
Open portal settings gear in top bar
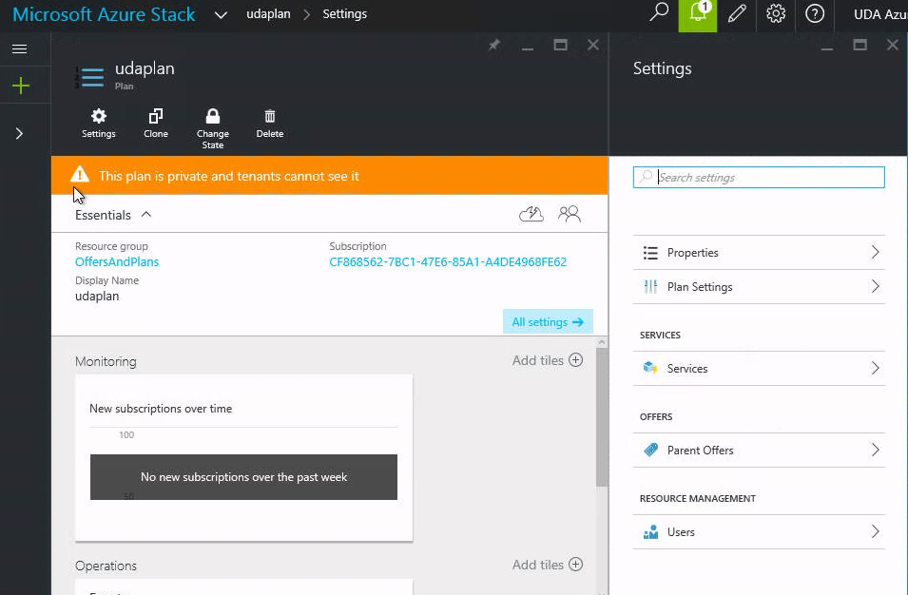(776, 14)
